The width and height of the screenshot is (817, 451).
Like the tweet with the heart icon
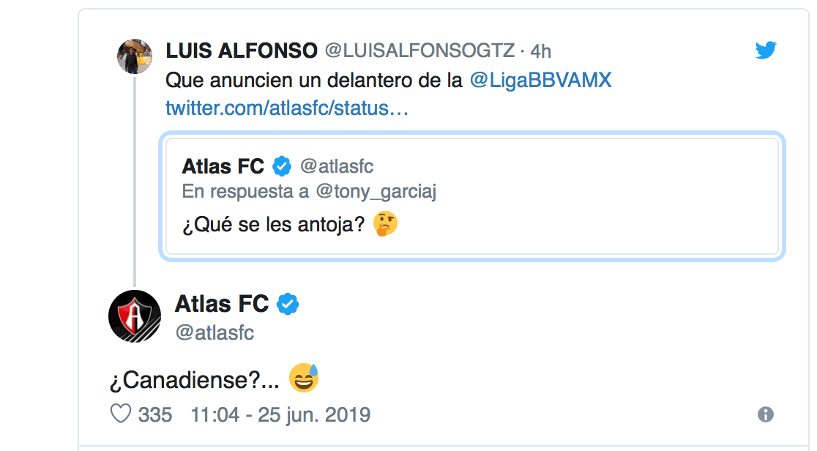click(x=120, y=414)
